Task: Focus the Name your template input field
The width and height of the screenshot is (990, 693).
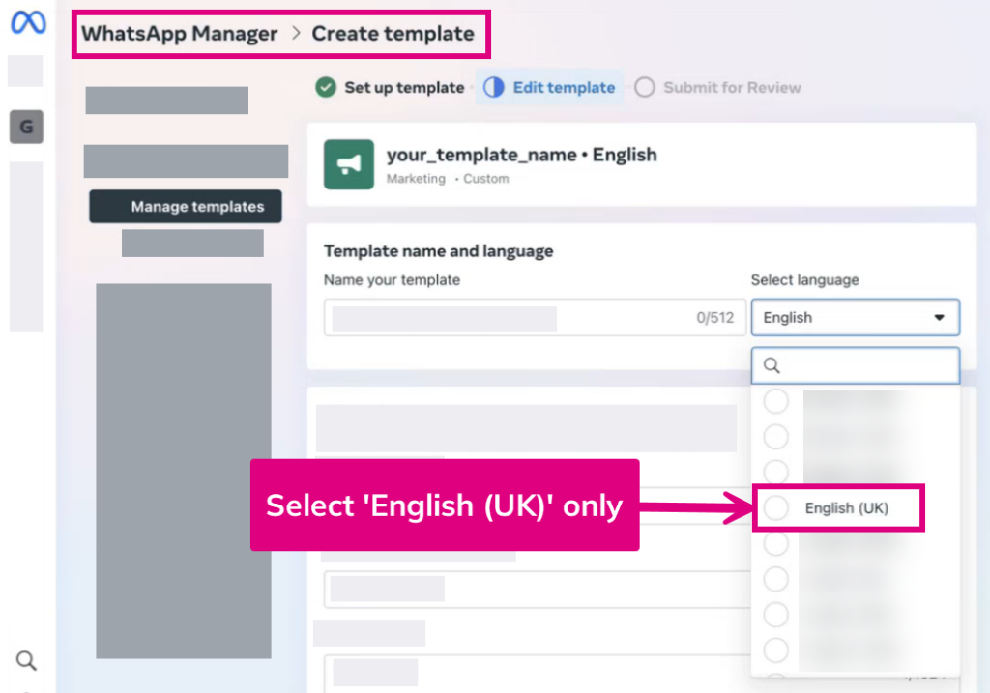Action: (512, 318)
